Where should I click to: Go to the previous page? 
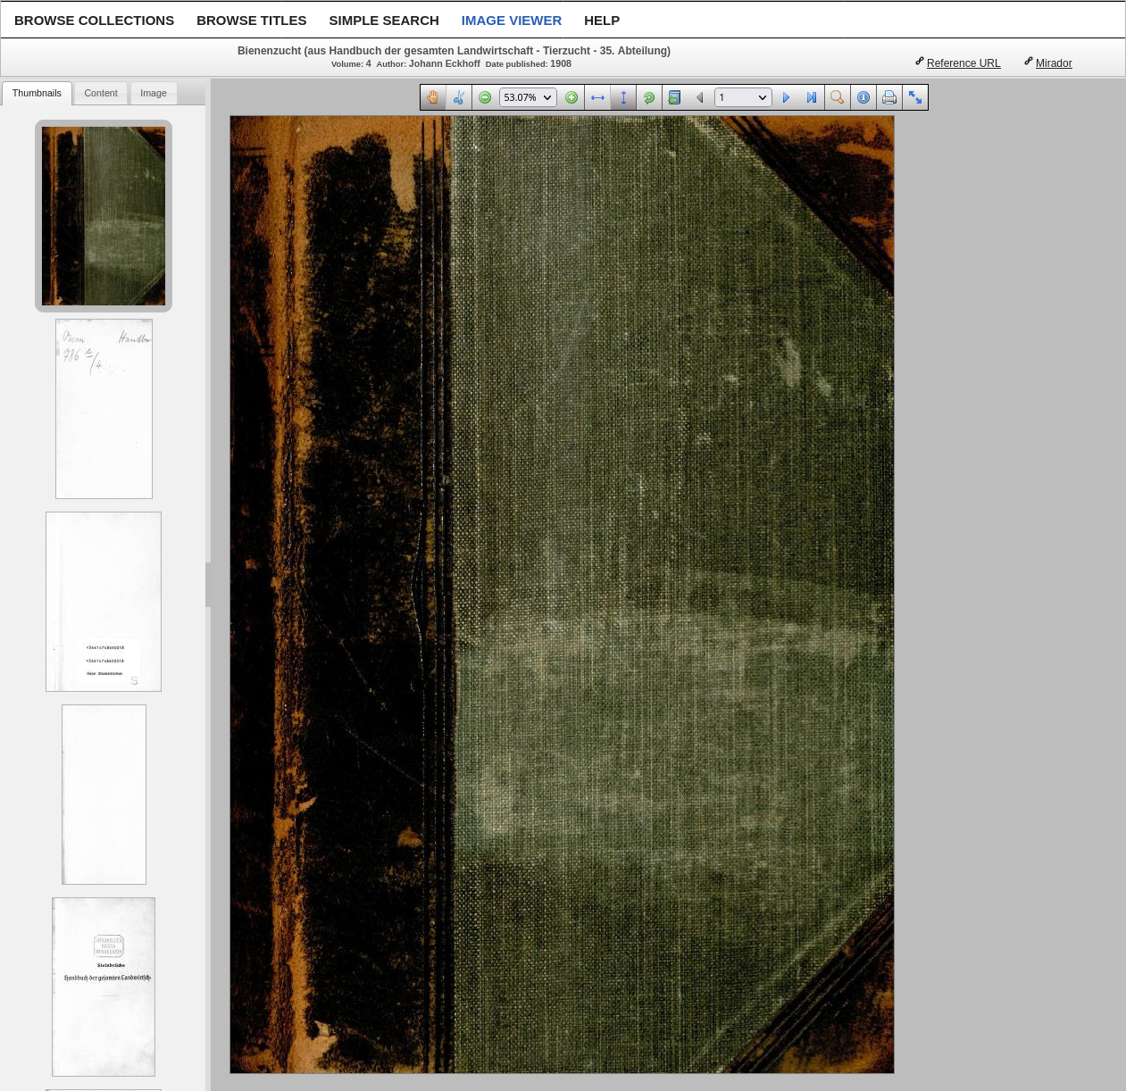699,97
